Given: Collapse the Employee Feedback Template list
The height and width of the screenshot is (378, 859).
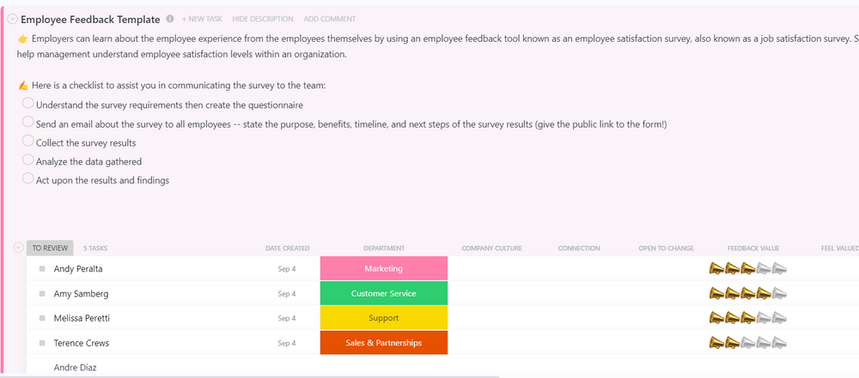Looking at the screenshot, I should pos(12,19).
